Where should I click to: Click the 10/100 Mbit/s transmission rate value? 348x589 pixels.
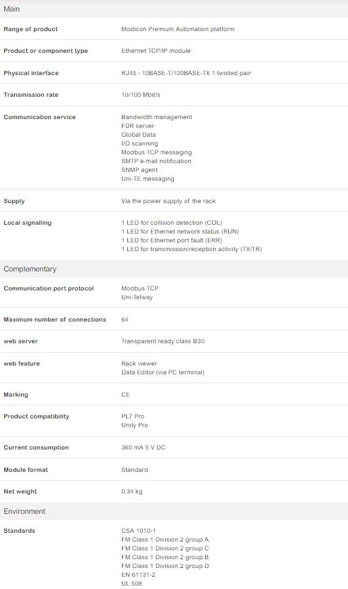pos(141,95)
